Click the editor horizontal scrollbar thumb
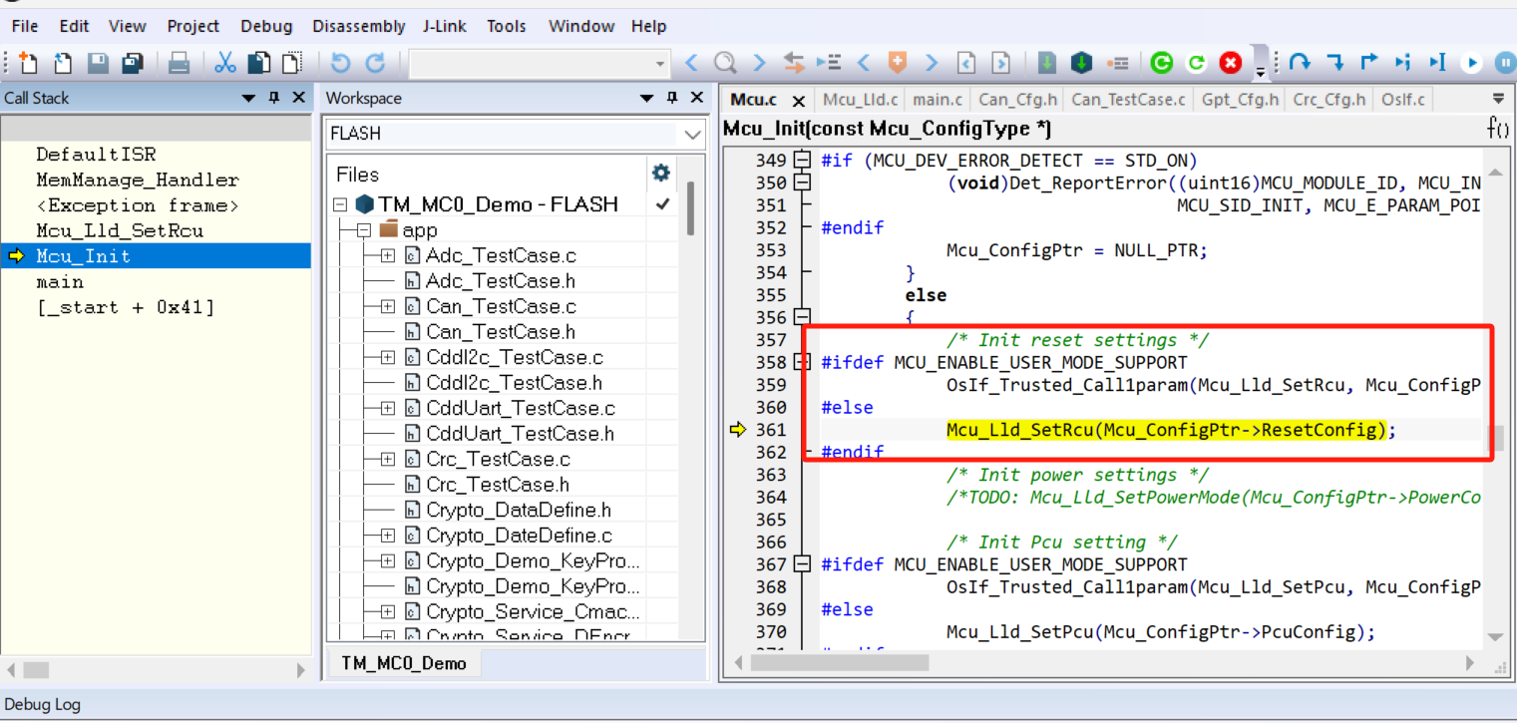 (838, 663)
